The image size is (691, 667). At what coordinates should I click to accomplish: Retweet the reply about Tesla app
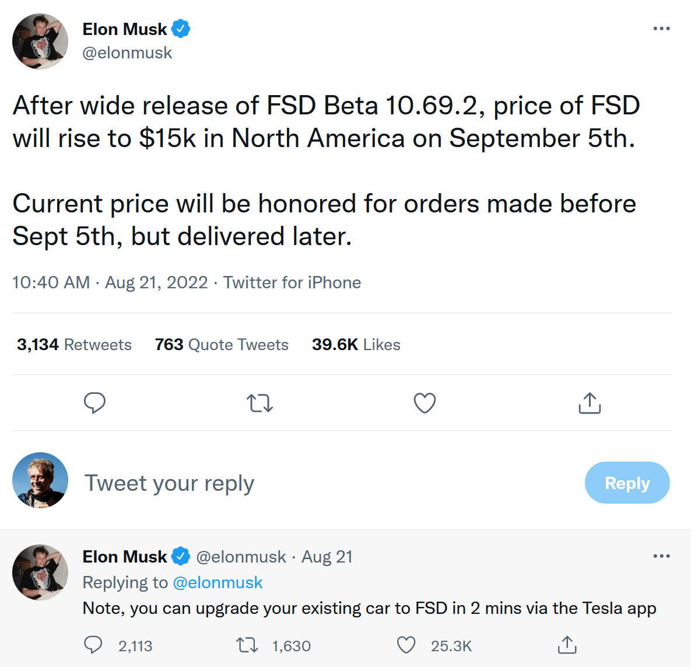(247, 645)
